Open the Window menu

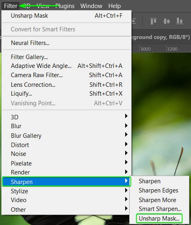point(91,6)
